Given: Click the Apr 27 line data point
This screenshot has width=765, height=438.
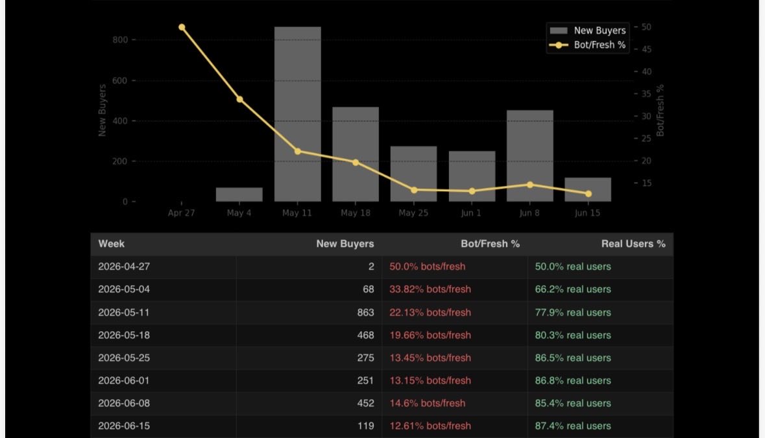Looking at the screenshot, I should point(182,27).
